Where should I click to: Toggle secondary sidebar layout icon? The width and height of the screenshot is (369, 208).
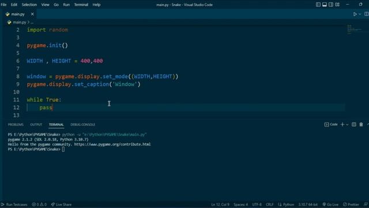coord(331,5)
